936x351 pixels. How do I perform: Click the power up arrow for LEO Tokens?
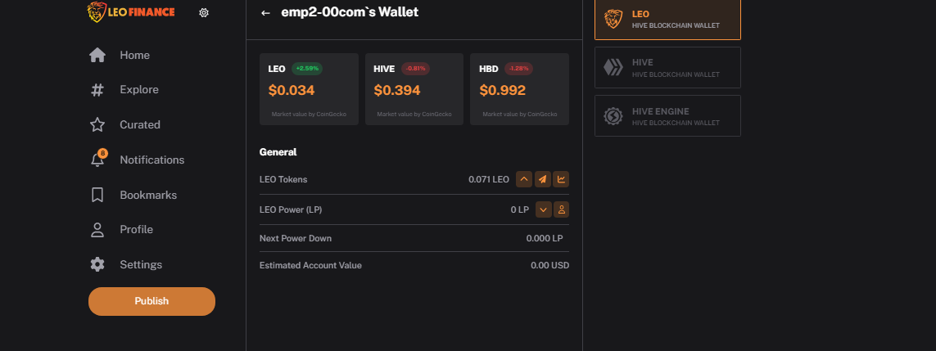(524, 179)
